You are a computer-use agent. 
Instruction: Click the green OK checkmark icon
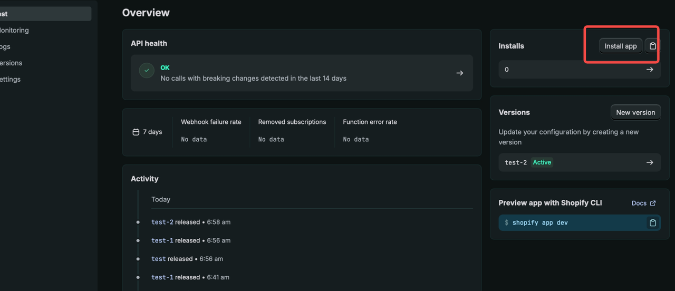147,70
